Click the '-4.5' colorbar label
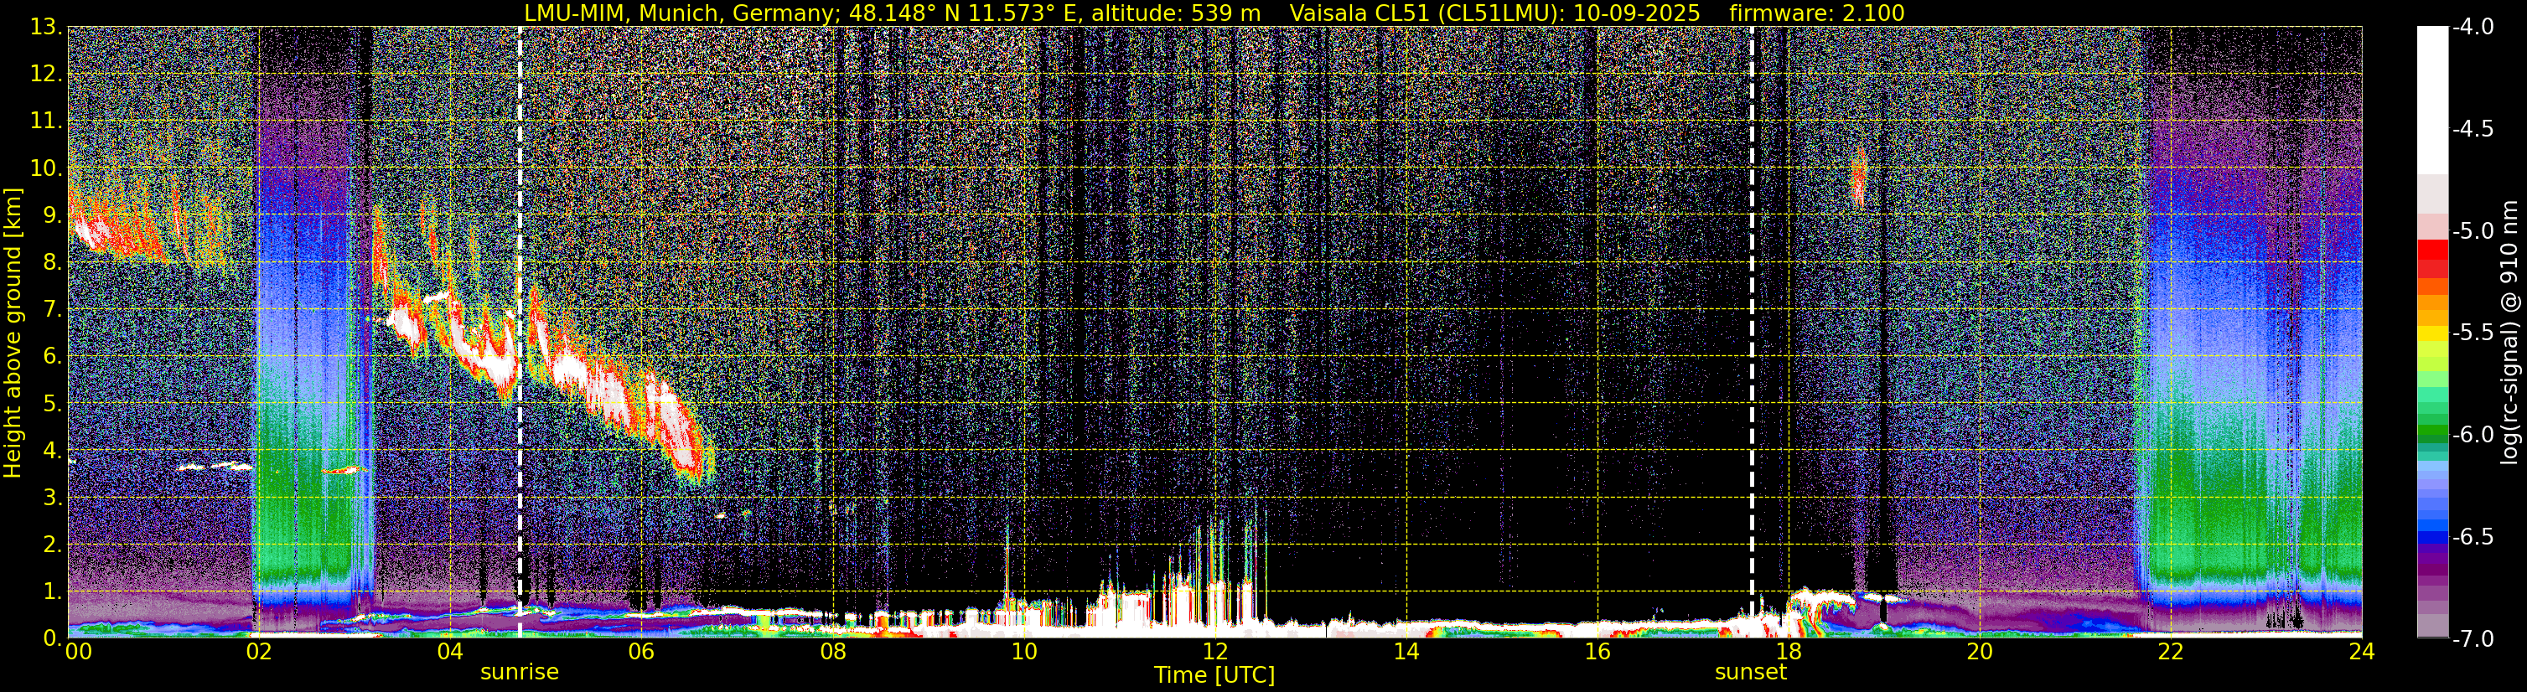The height and width of the screenshot is (692, 2527). (x=2473, y=129)
